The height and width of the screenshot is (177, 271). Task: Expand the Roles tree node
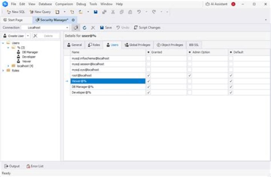(x=3, y=70)
